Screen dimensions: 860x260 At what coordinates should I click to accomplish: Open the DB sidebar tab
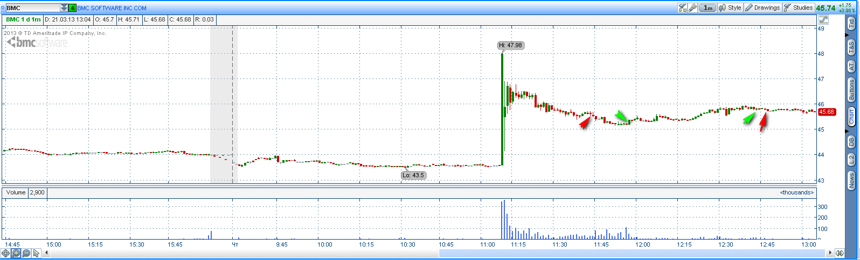(851, 141)
